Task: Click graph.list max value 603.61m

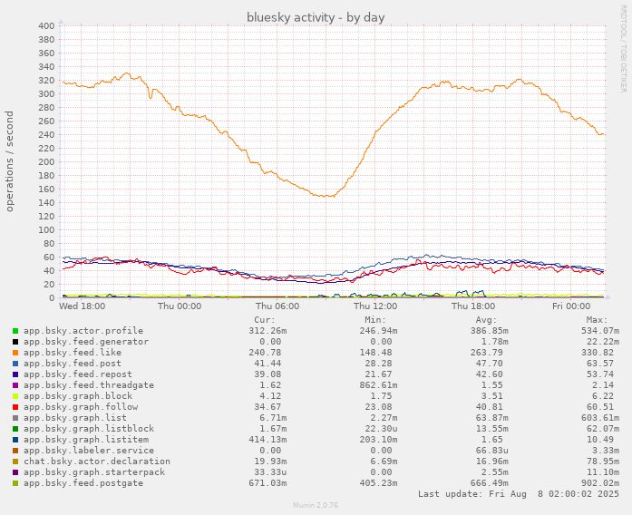Action: tap(599, 418)
